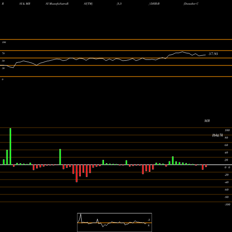Click the RSI value label 57.95
Image resolution: width=232 pixels, height=232 pixels.
[213, 54]
